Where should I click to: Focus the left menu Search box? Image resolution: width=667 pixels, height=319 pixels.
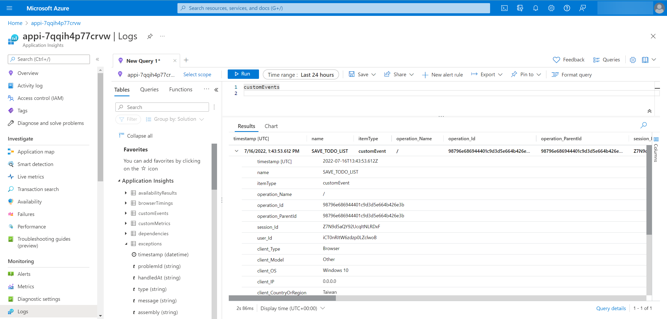pos(49,59)
